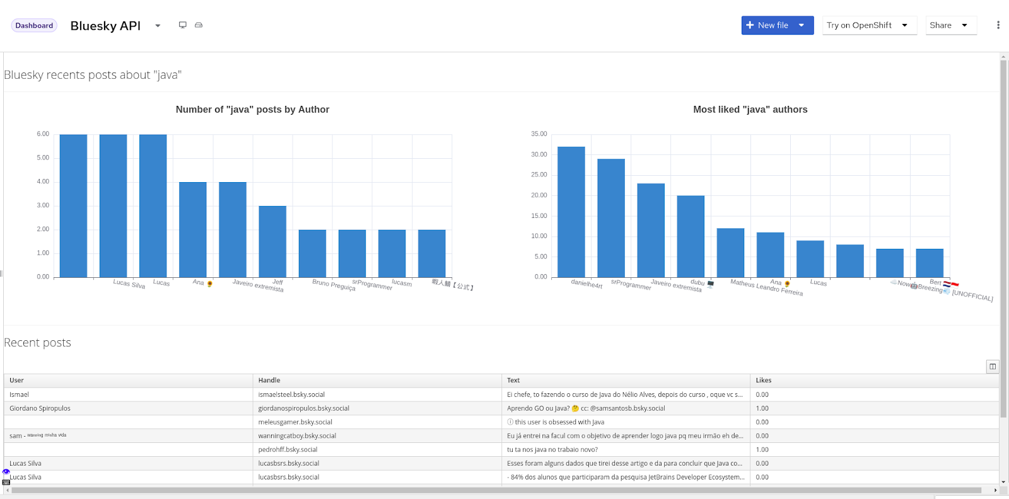Click handle giordanospiropulos.bsky.social
The image size is (1009, 499).
pyautogui.click(x=303, y=408)
